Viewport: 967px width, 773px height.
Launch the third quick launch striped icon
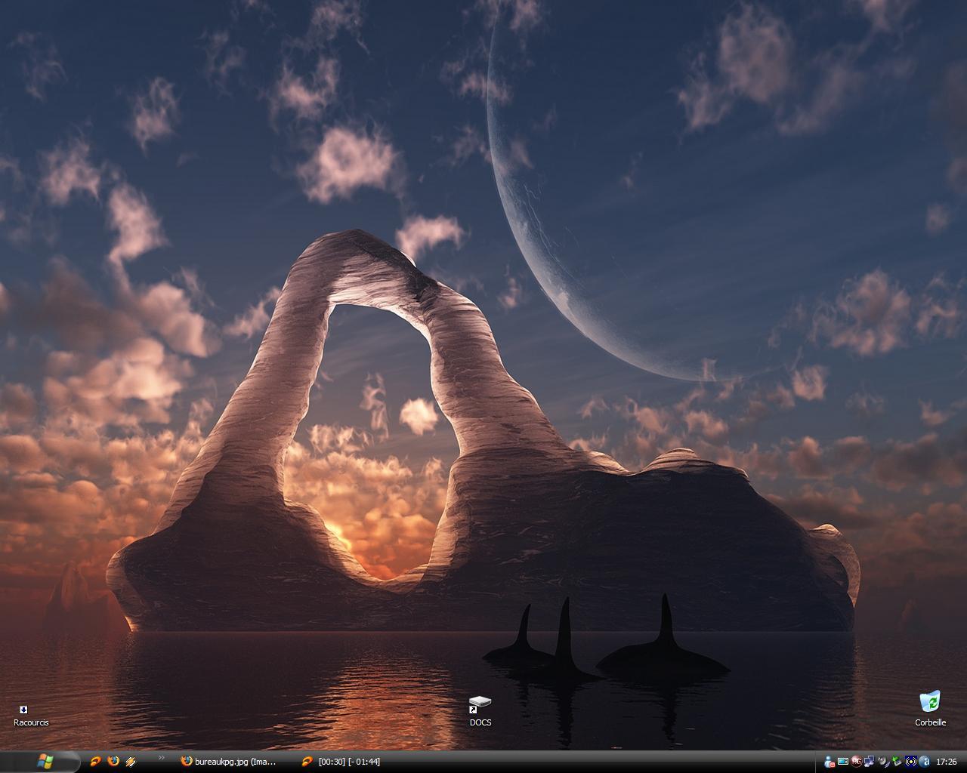131,762
